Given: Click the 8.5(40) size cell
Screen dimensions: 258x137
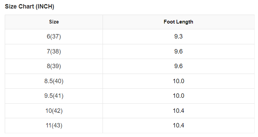Looking at the screenshot, I should tap(54, 81).
